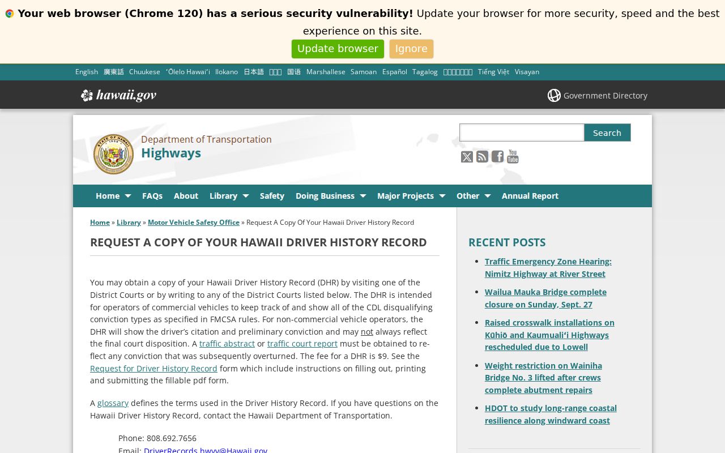
Task: Open HDOT coastal resilience study post
Action: (551, 414)
